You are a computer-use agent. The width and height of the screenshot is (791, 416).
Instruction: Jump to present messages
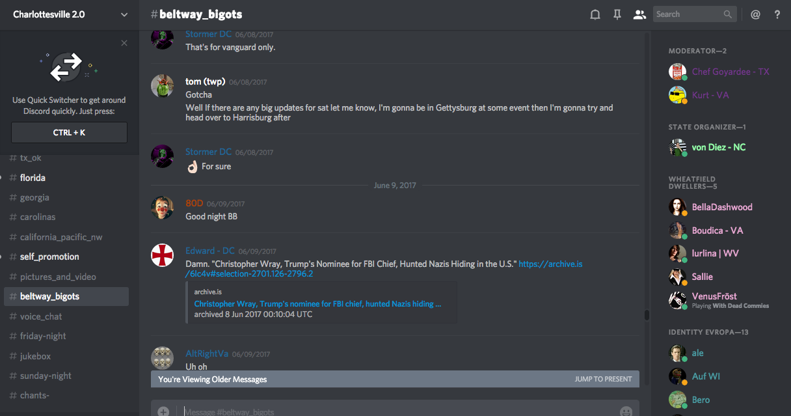click(603, 379)
